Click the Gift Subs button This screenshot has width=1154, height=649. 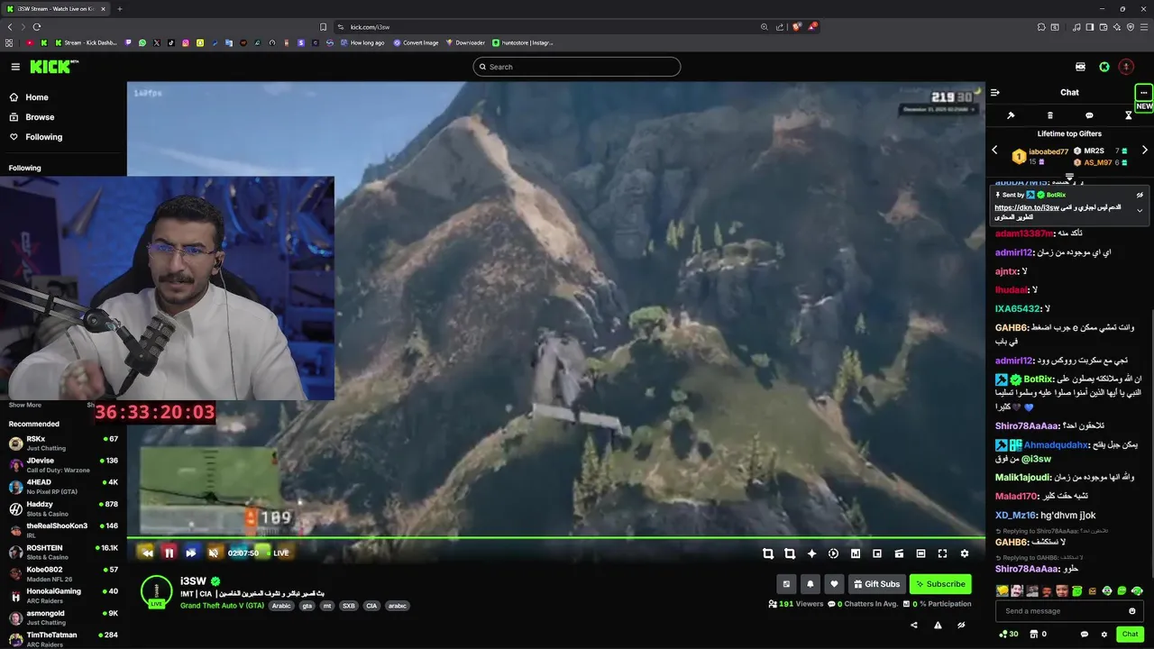coord(875,584)
